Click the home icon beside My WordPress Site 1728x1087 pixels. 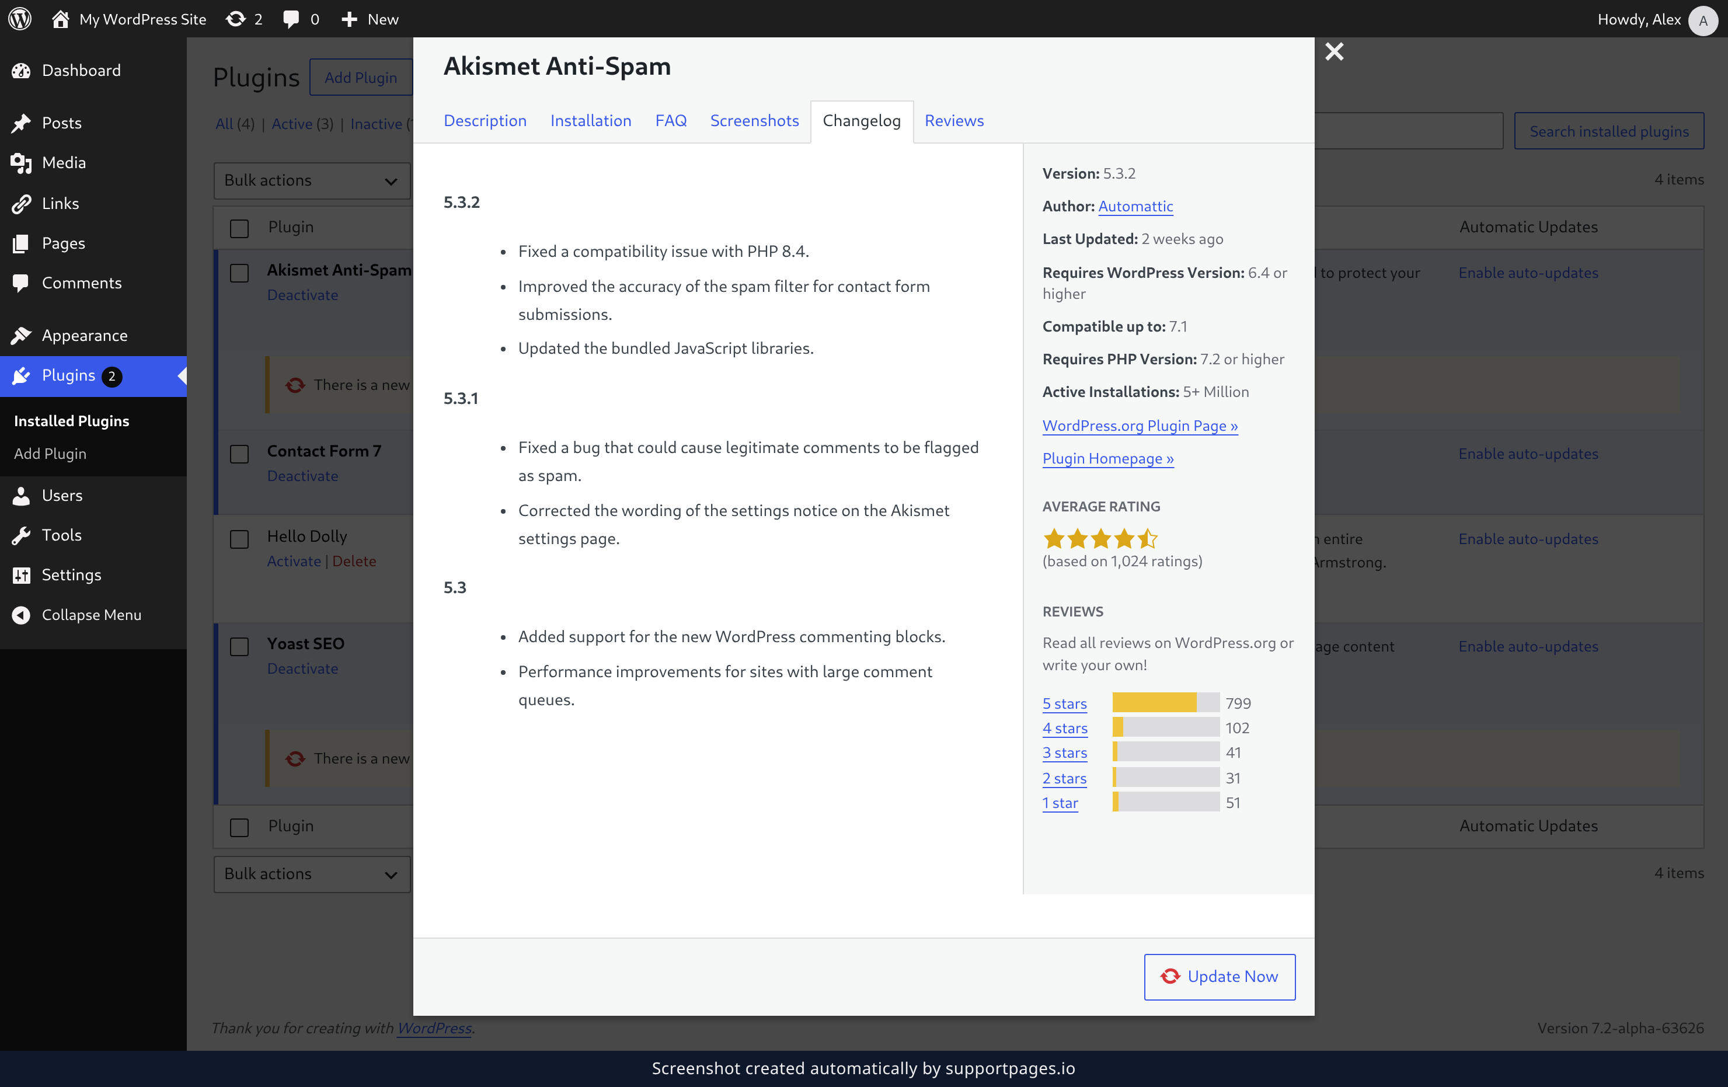click(x=60, y=19)
